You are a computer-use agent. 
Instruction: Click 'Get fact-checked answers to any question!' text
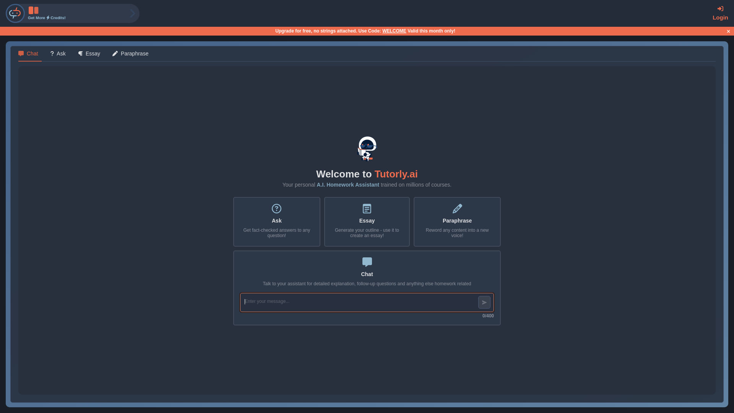277,233
